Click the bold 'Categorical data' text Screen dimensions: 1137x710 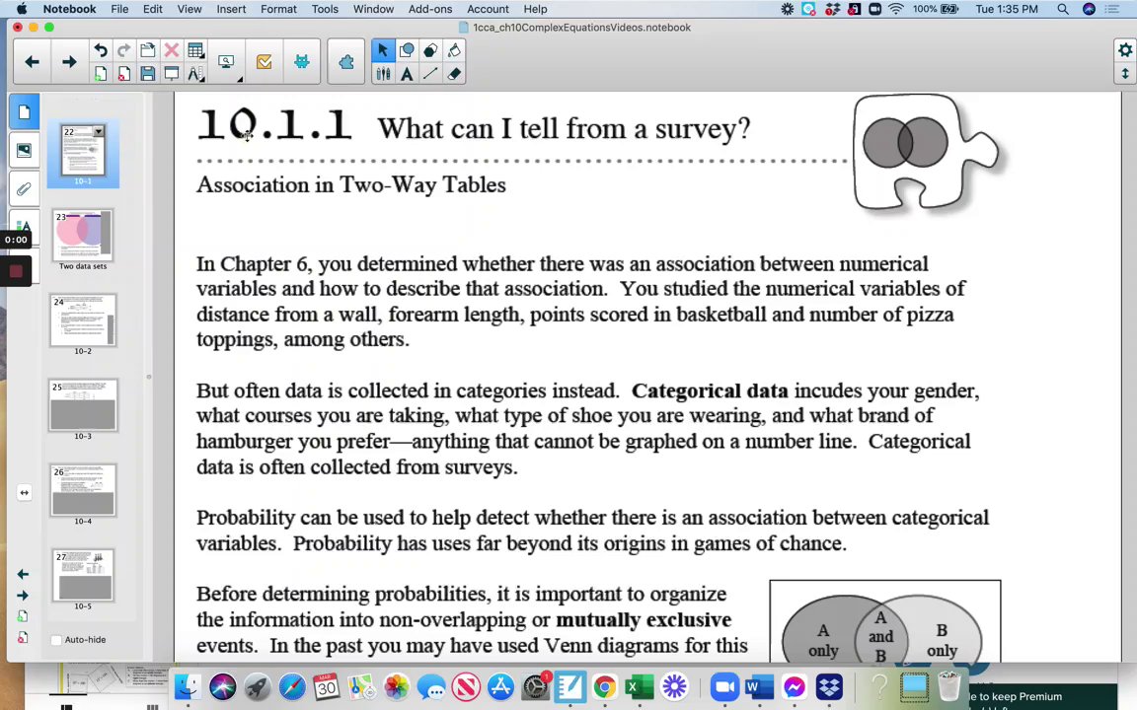point(710,391)
